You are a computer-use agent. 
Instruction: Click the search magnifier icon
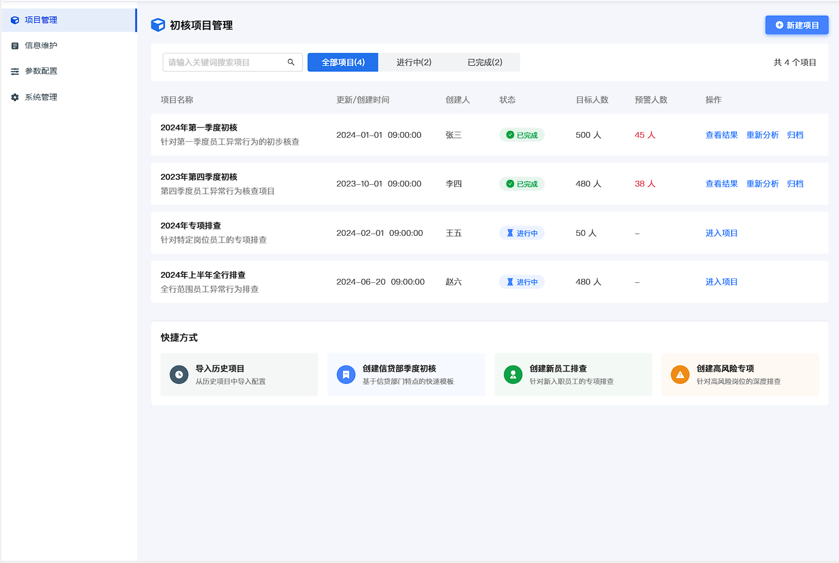pos(291,62)
